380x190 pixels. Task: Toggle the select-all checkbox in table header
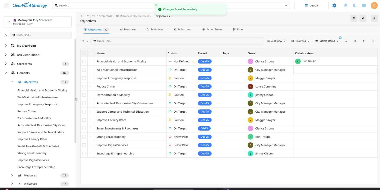click(84, 53)
